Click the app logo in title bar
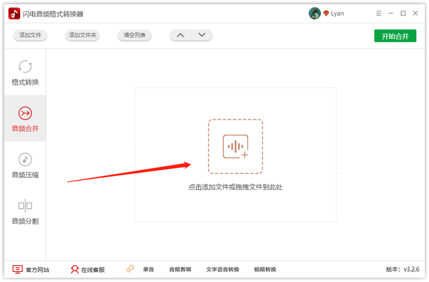Screen dimensions: 429x282 [x=14, y=13]
